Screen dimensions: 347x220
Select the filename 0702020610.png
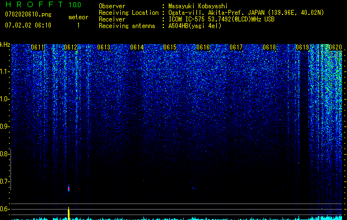pyautogui.click(x=28, y=14)
